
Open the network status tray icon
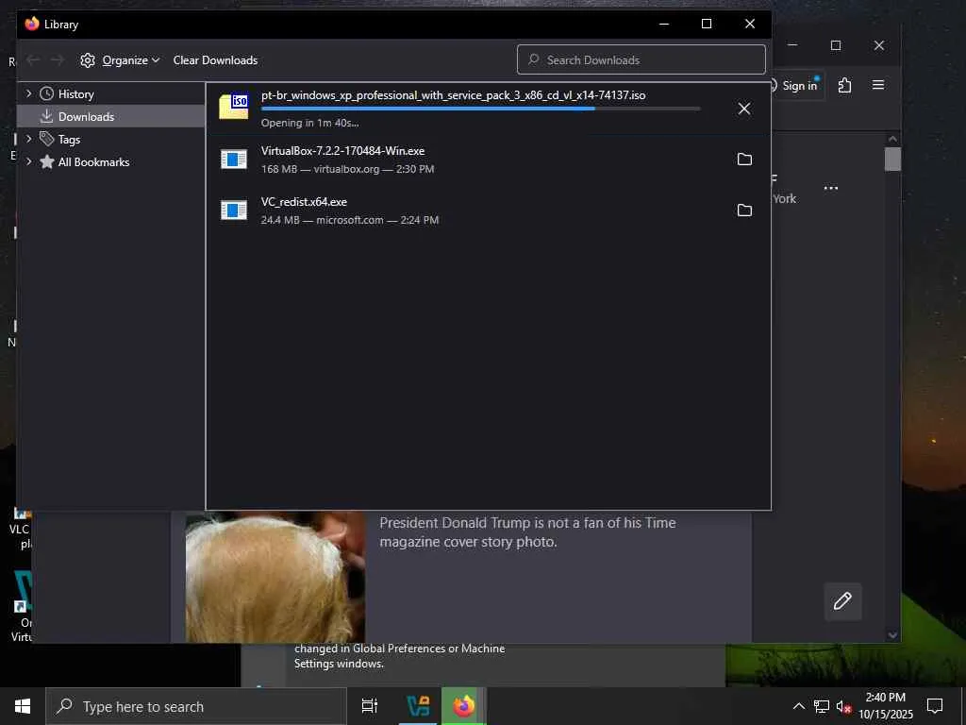(822, 706)
